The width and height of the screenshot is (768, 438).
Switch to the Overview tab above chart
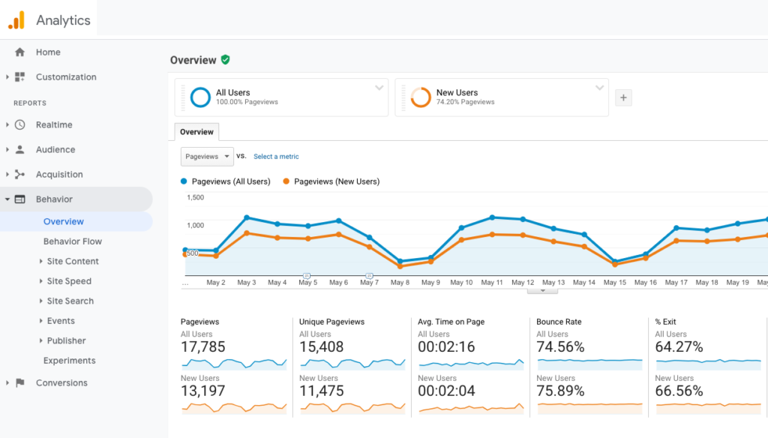click(x=196, y=132)
